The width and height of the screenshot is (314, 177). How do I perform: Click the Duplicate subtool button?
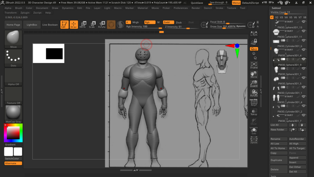[279, 160]
